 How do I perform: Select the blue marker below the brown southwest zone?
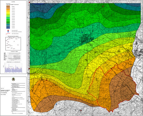tap(57, 104)
